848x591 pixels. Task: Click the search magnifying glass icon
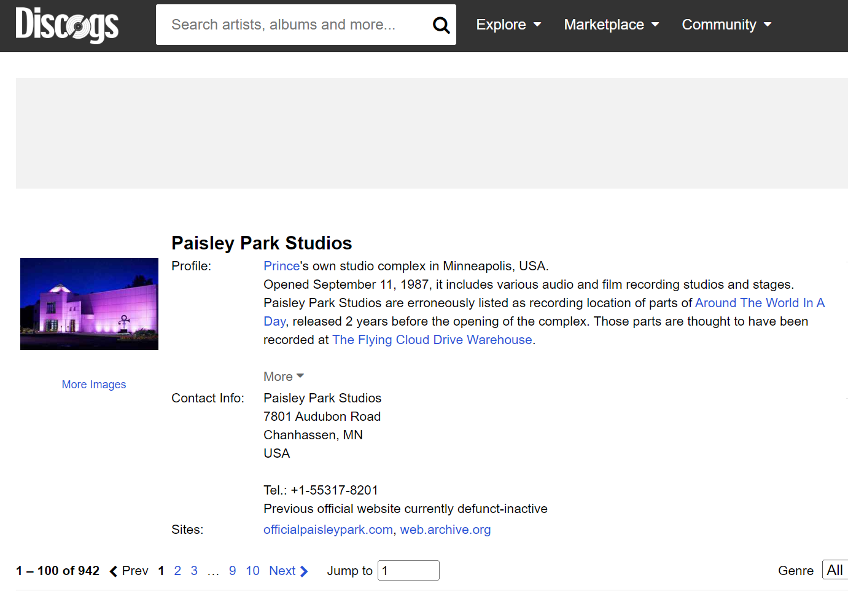click(441, 25)
